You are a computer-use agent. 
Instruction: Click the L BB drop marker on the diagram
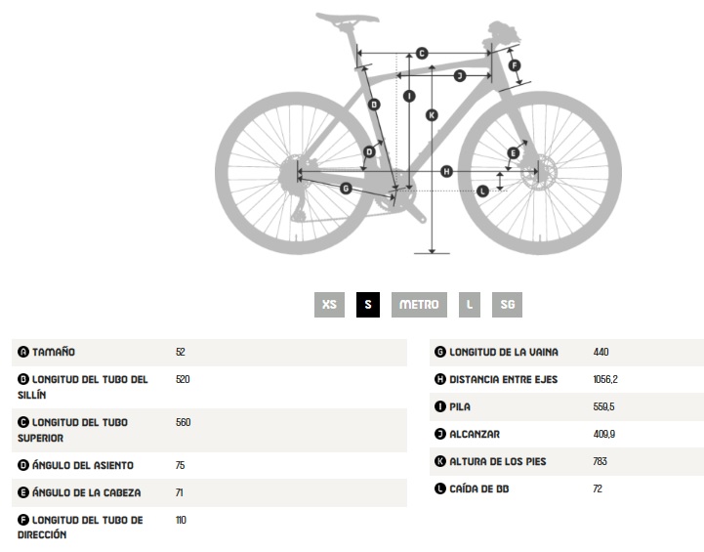483,191
